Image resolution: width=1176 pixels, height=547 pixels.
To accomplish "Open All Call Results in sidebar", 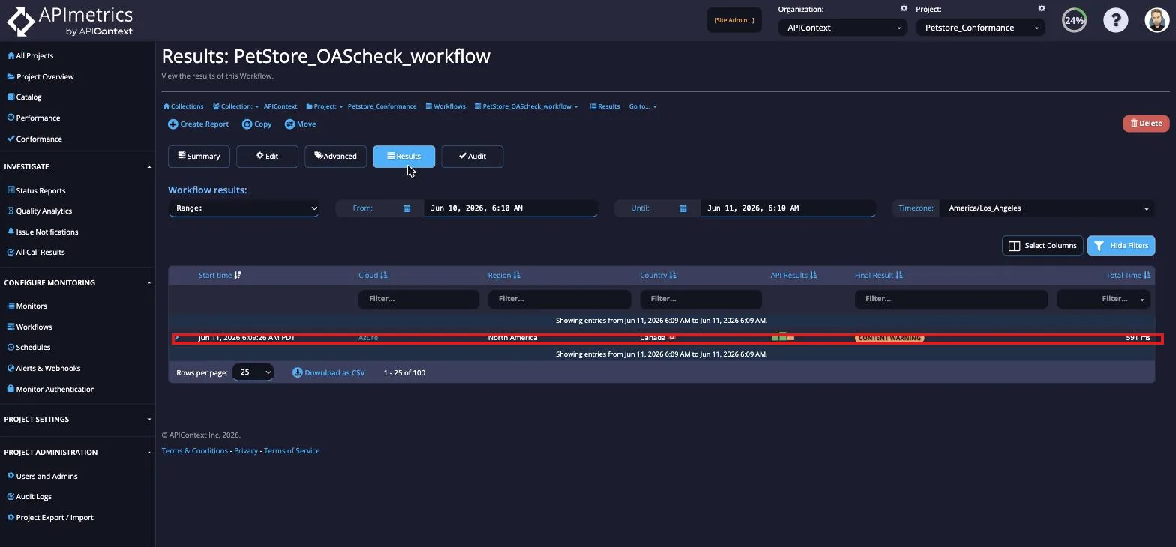I will tap(36, 252).
